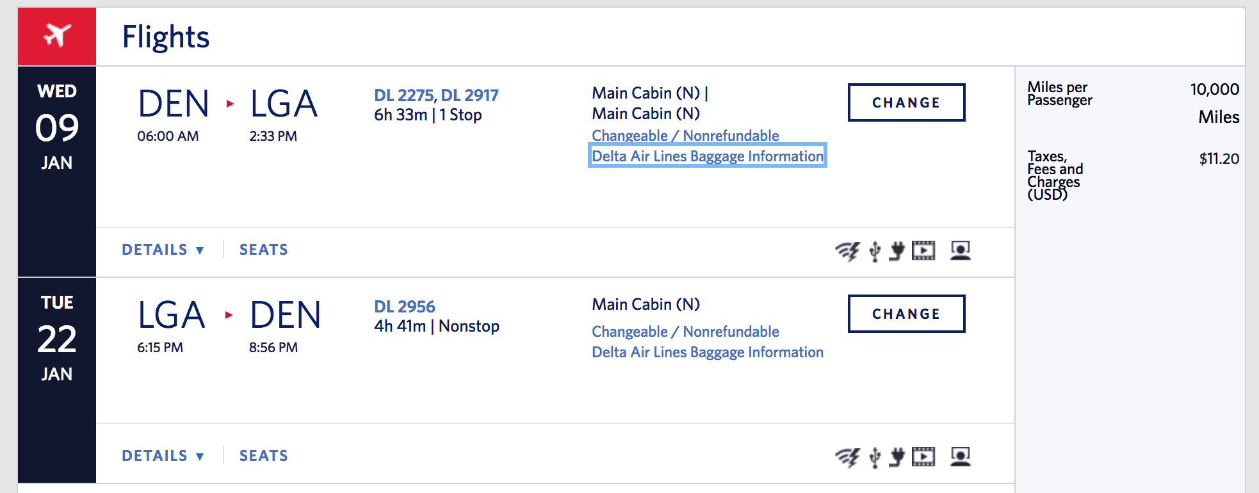The image size is (1259, 493).
Task: Click the Wi-Fi icon for LGA to DEN flight
Action: pos(847,457)
